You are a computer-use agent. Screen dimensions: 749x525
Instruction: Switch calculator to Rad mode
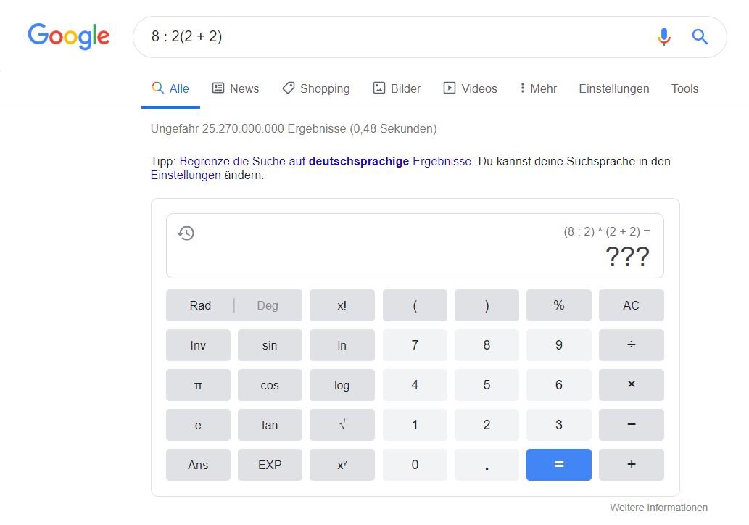coord(200,305)
